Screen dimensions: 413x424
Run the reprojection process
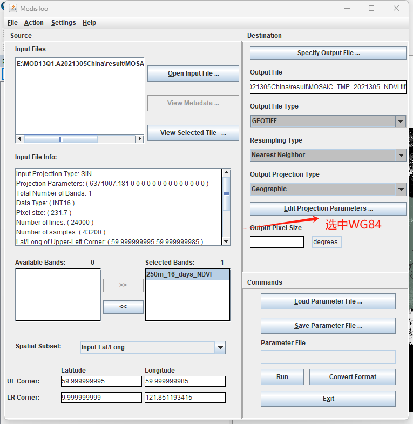pos(282,377)
